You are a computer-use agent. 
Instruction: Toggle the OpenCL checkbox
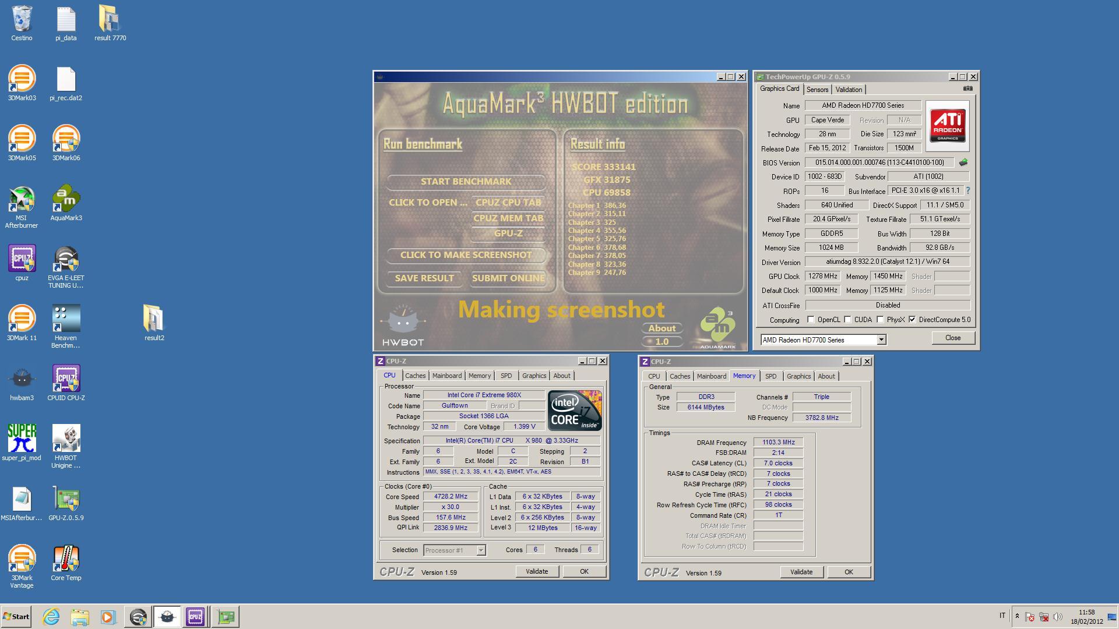[x=811, y=320]
